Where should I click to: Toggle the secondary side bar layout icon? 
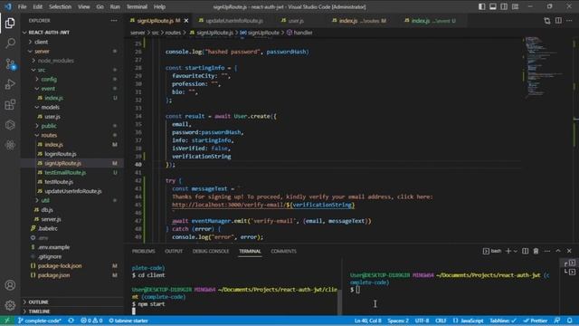click(504, 6)
